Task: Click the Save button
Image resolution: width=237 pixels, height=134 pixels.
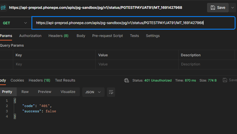Action: (x=218, y=8)
